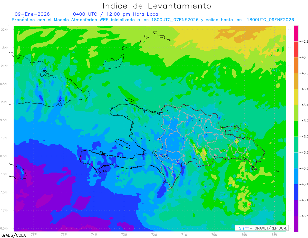
Task: Click the '0400 UTC / 12:00 pm Hora Local' time label
Action: (116, 14)
